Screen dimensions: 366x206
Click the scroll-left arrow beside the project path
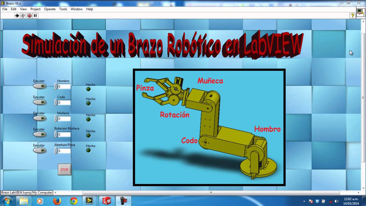55,193
